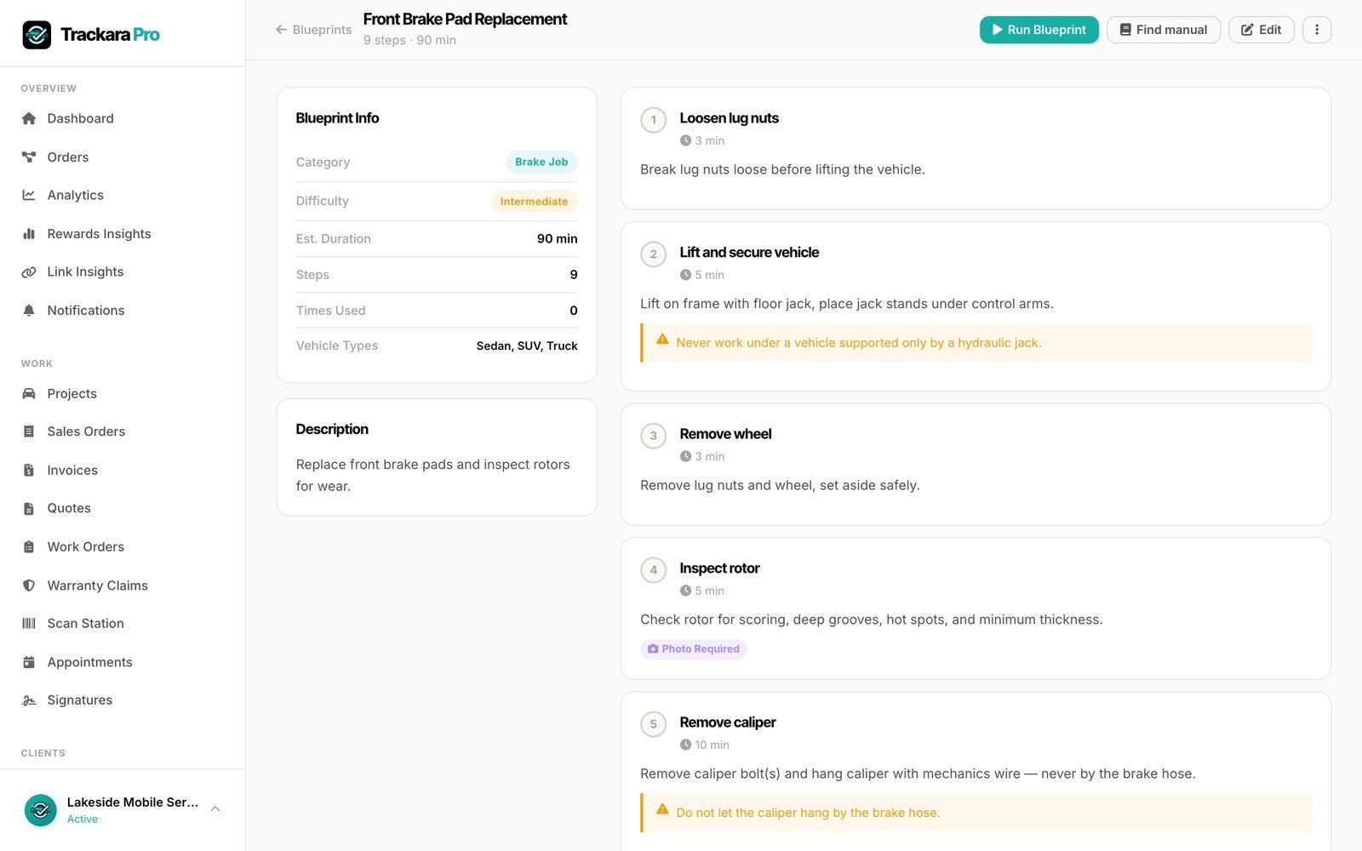Viewport: 1362px width, 851px height.
Task: Open the three-dot more options menu
Action: (1317, 30)
